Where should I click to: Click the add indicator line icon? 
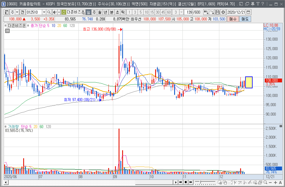pos(212,12)
